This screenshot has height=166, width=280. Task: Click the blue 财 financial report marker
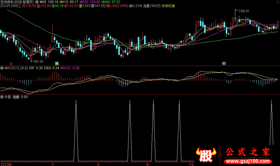click(x=224, y=63)
